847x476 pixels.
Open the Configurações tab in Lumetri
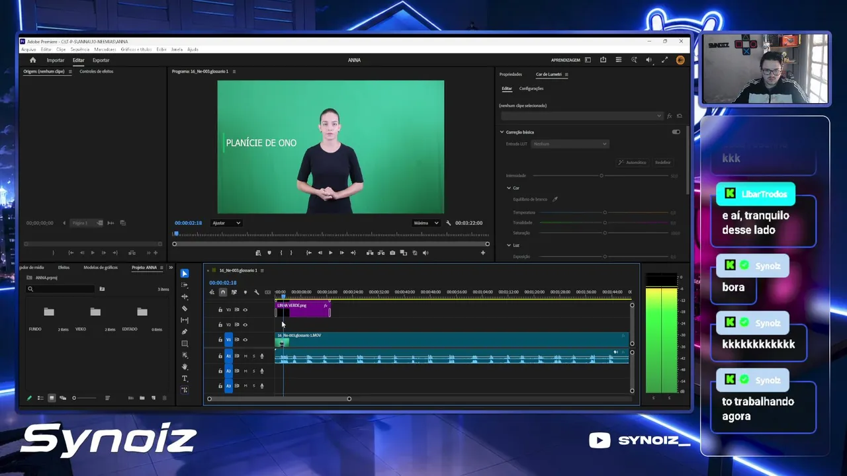[x=531, y=89]
